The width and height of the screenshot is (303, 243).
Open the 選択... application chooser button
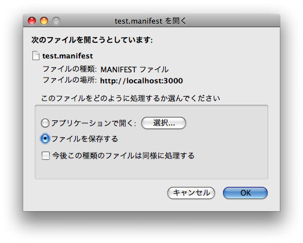[x=164, y=123]
